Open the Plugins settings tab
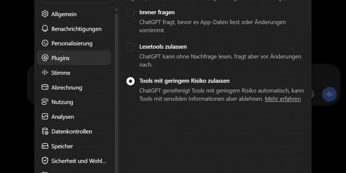The image size is (346, 173). pos(74,58)
